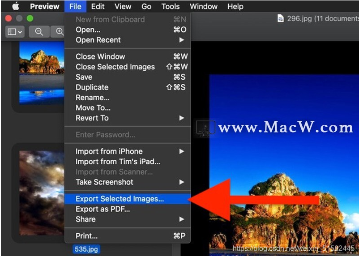Image resolution: width=359 pixels, height=257 pixels.
Task: Select the rocky island sidebar thumbnail
Action: 42,73
